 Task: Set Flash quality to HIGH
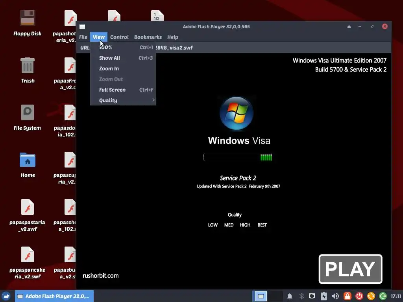click(x=245, y=225)
